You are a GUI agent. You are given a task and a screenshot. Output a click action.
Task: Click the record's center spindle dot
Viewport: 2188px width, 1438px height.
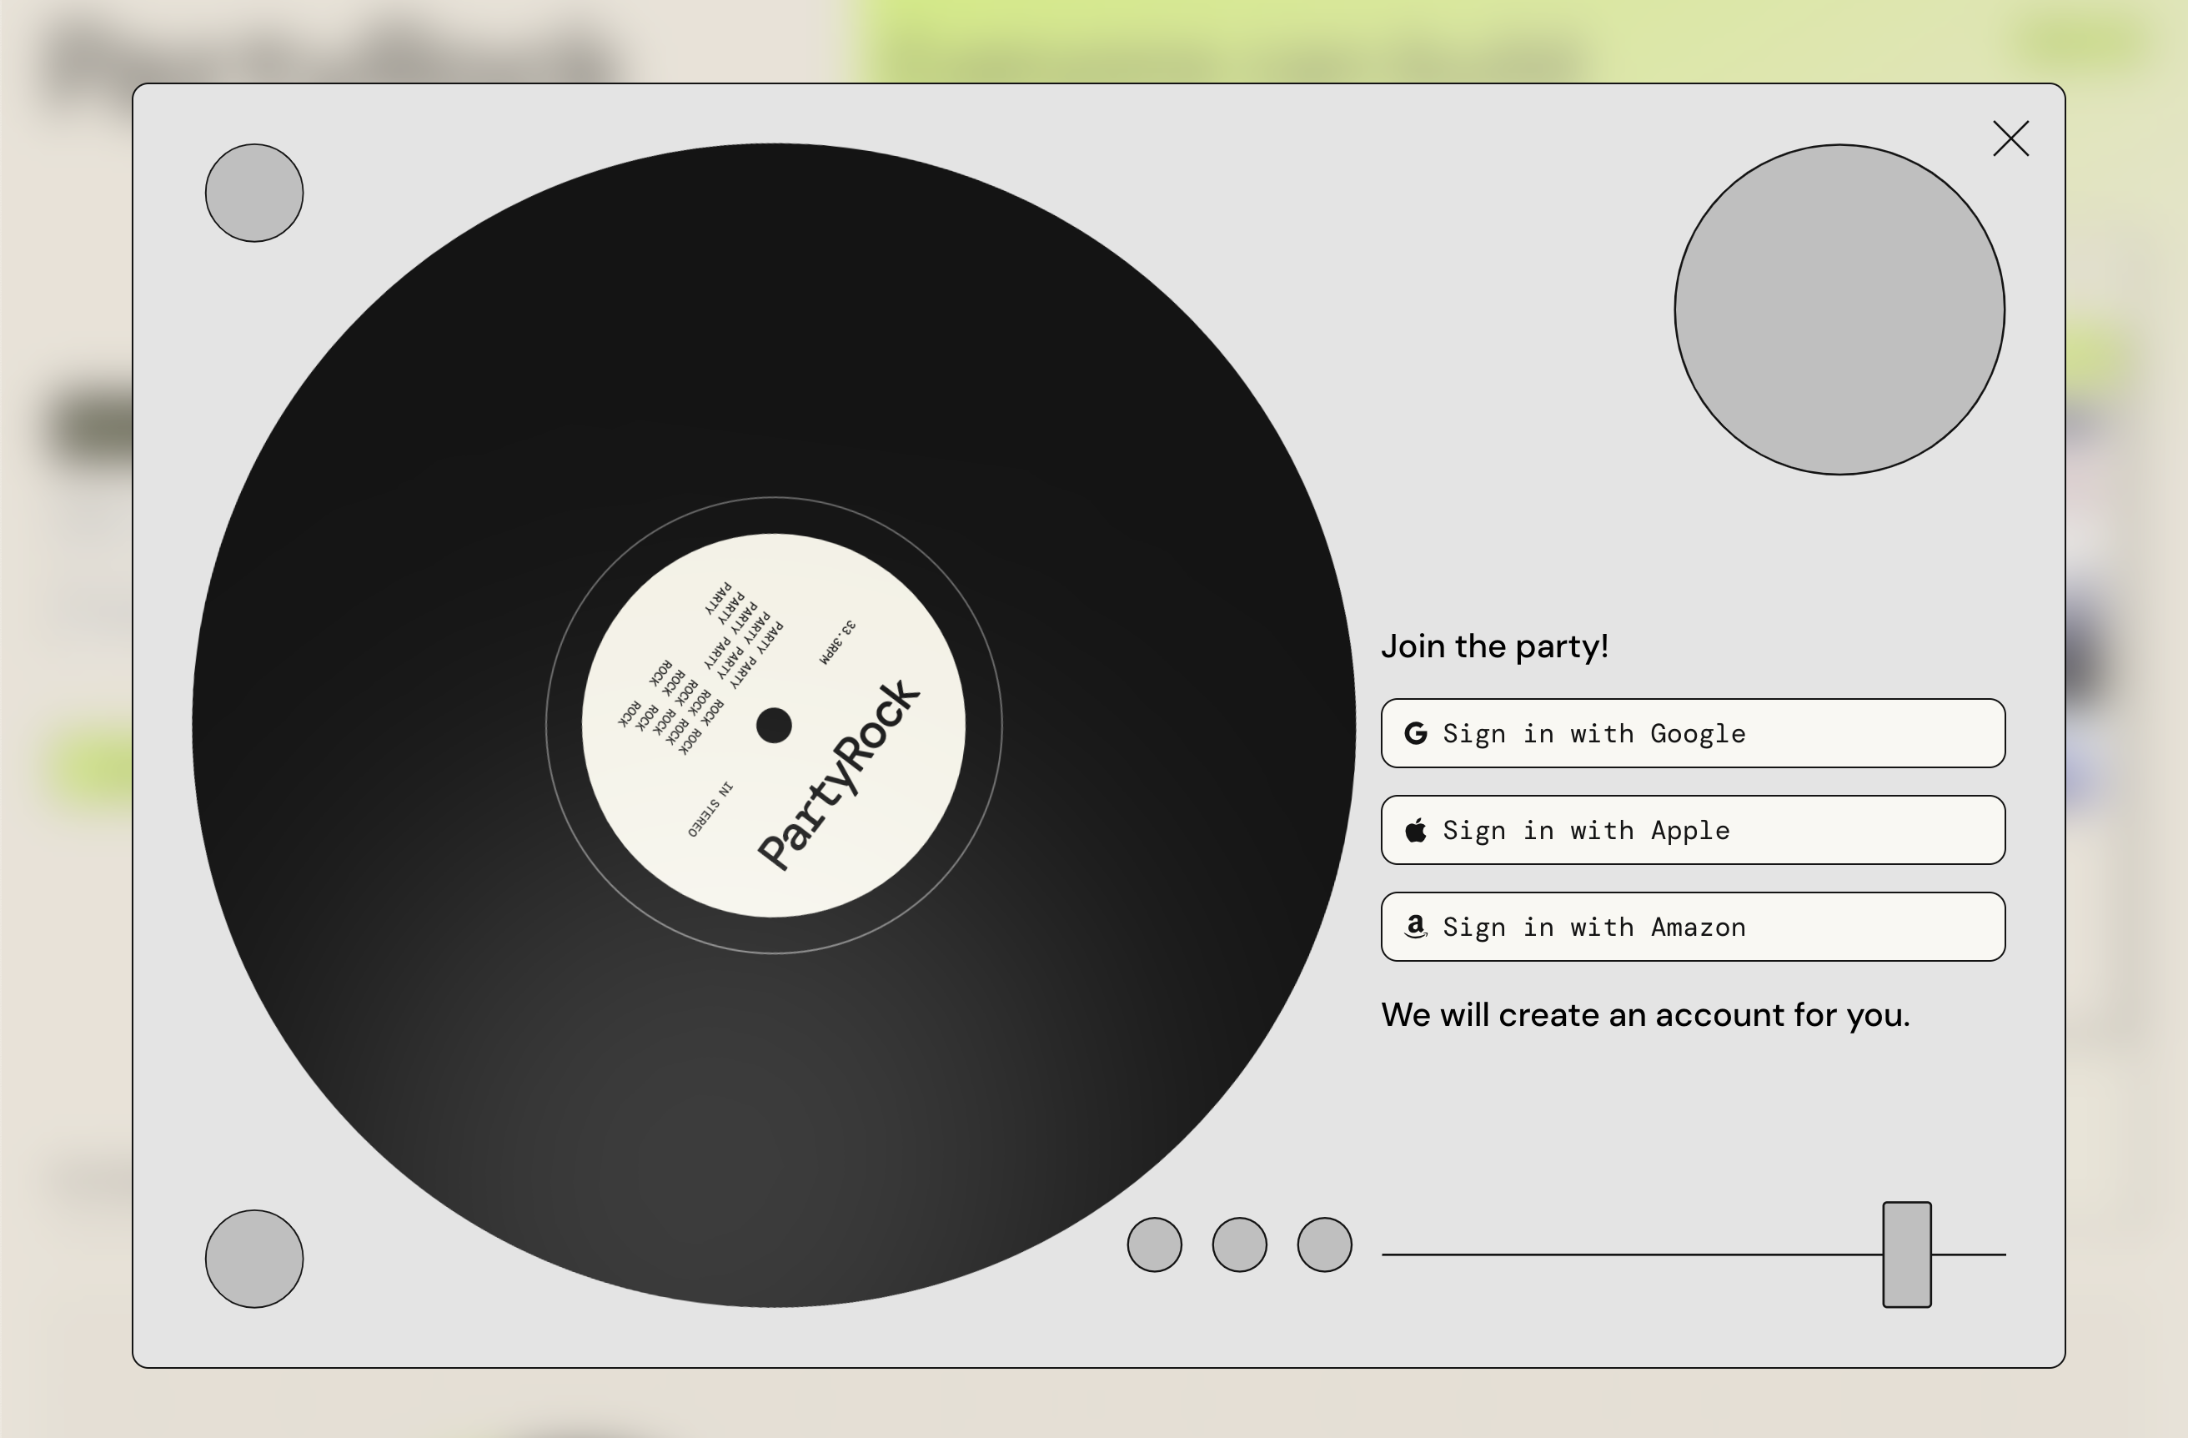[774, 726]
